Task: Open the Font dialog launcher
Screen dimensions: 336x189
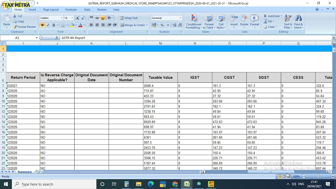Action: 84,32
